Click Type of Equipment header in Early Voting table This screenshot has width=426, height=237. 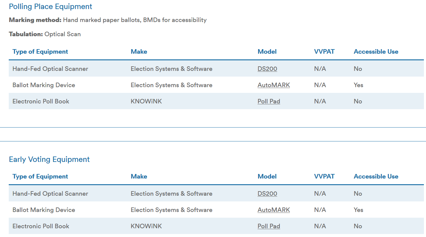click(x=40, y=176)
